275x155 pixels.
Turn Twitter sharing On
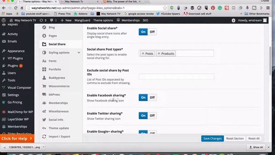(x=143, y=116)
